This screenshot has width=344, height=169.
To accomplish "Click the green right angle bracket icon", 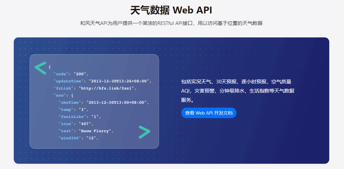I will tap(144, 132).
